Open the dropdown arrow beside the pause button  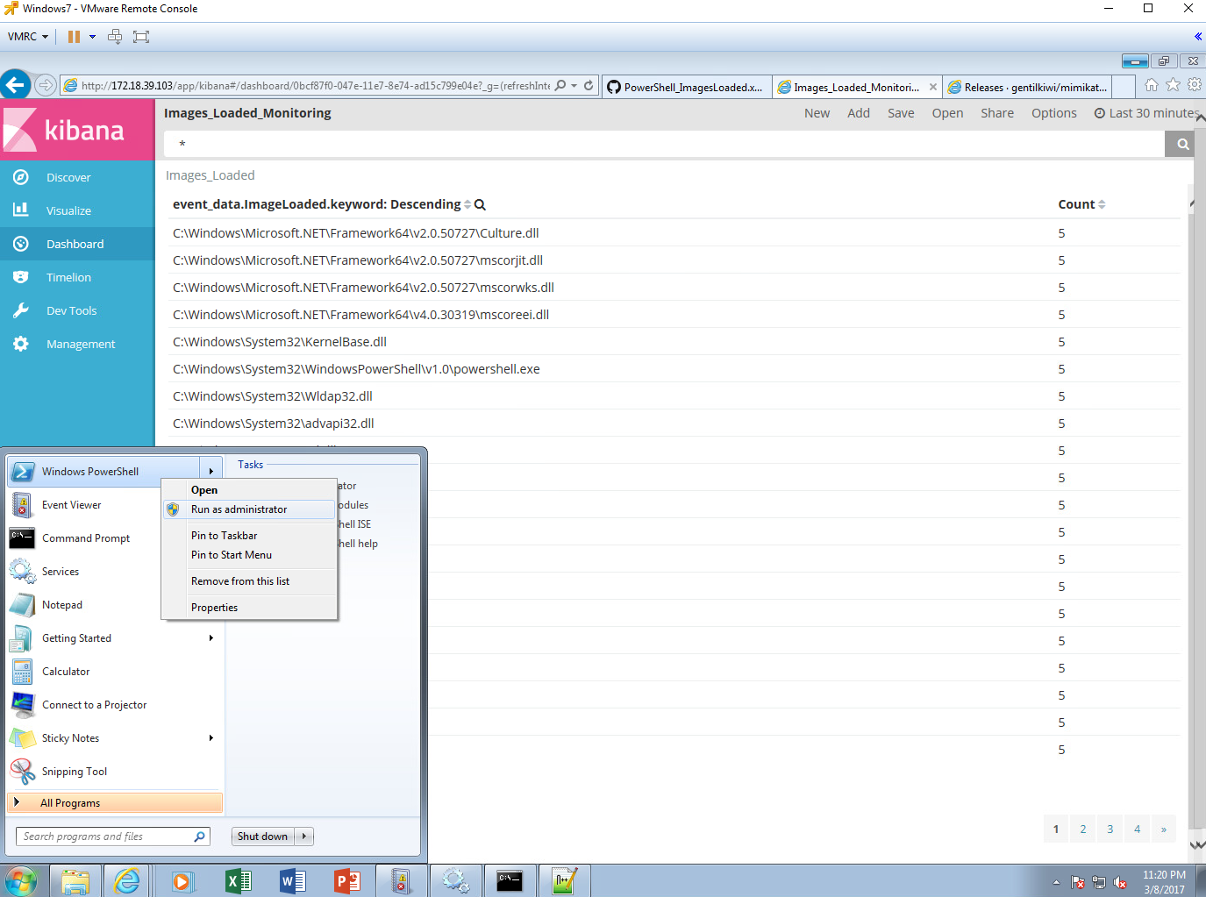point(92,37)
